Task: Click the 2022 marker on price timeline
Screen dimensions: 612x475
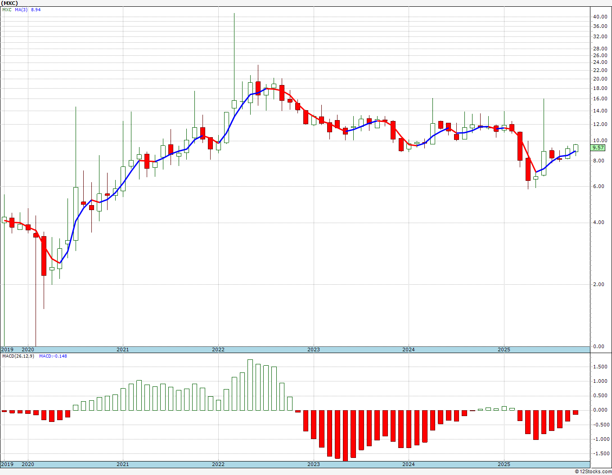Action: [218, 350]
